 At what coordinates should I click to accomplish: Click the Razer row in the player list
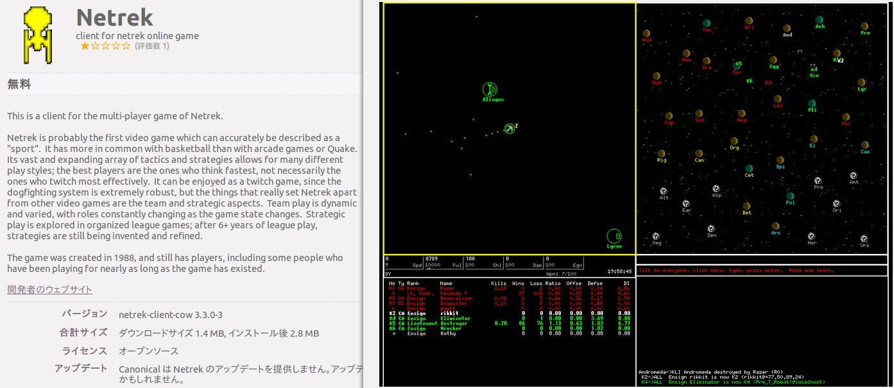509,289
